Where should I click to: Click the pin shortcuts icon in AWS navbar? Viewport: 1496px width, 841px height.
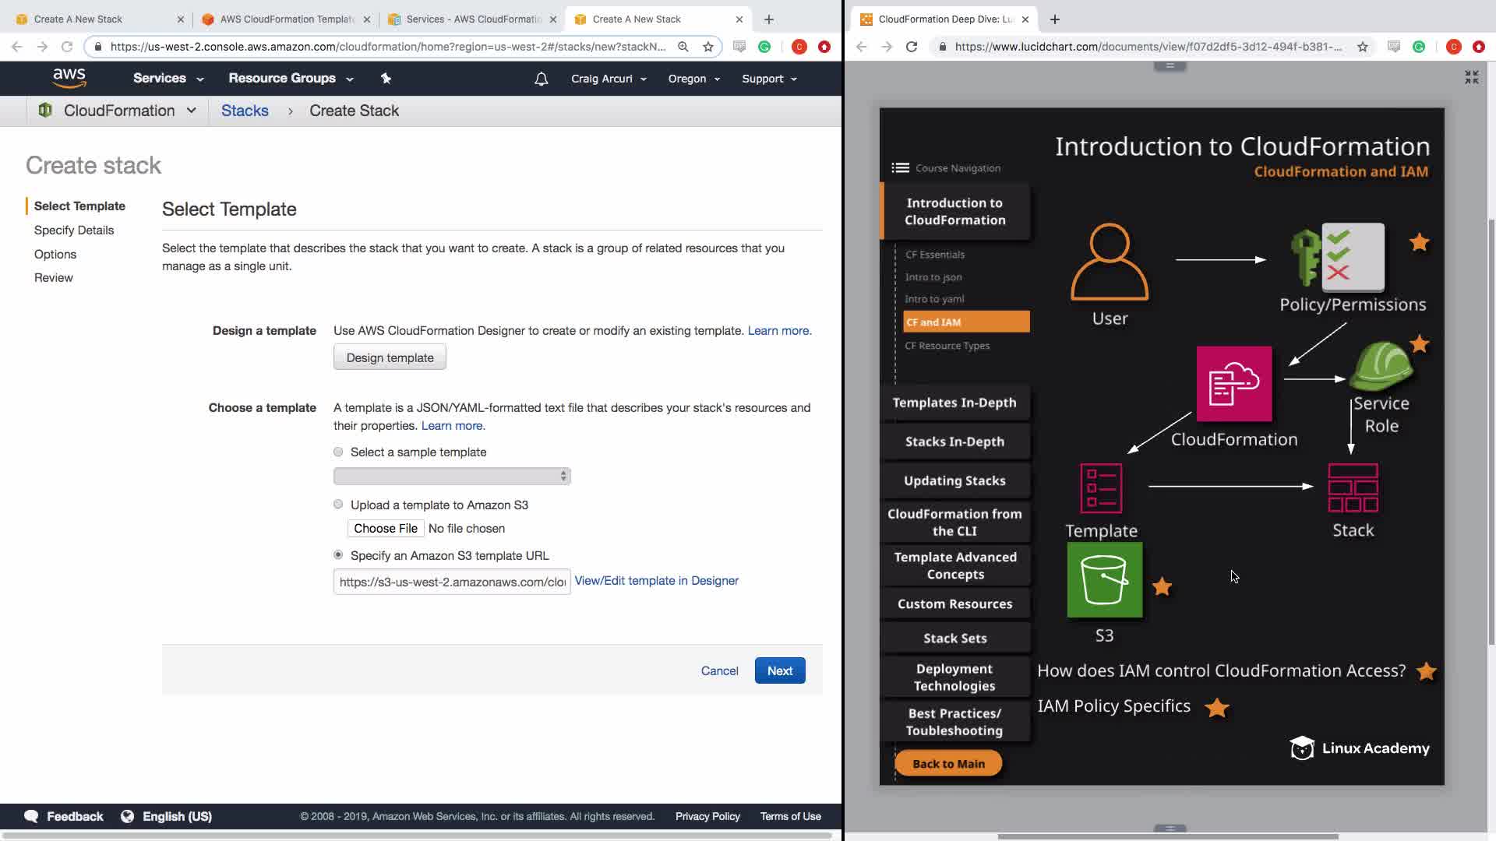point(386,78)
